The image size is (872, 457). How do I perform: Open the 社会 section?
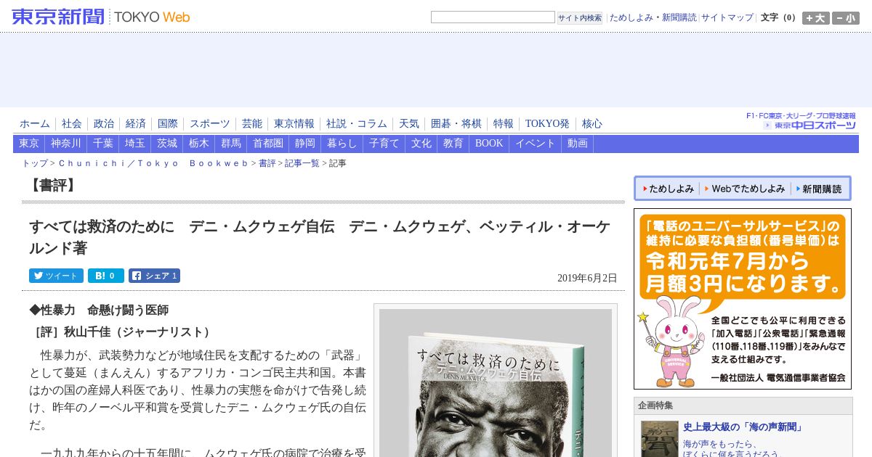pyautogui.click(x=72, y=124)
